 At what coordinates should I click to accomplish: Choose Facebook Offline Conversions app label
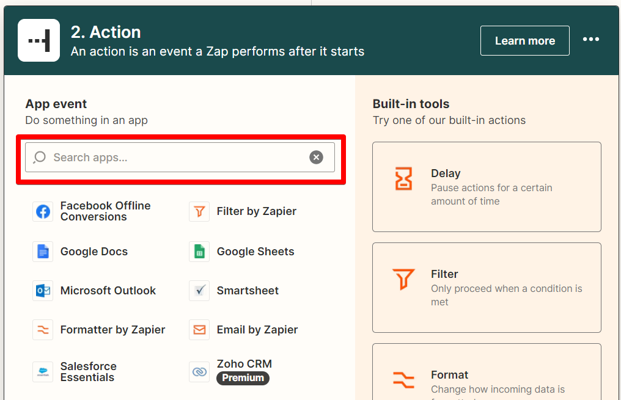point(105,211)
